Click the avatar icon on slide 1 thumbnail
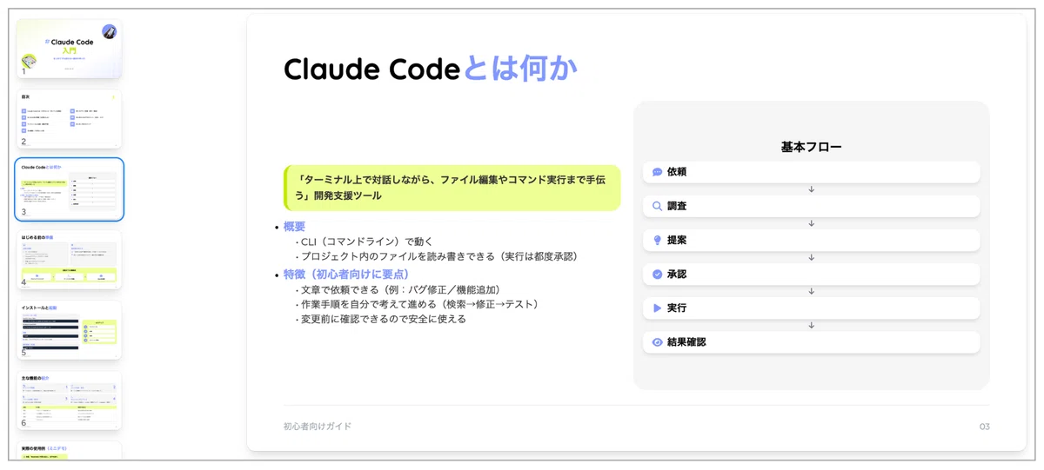The image size is (1044, 470). [109, 31]
